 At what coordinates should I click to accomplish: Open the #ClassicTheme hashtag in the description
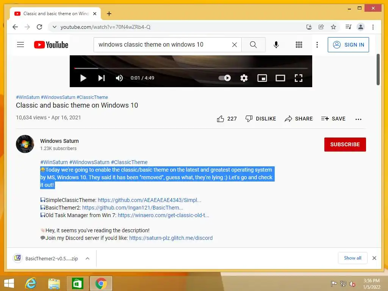[x=129, y=162]
